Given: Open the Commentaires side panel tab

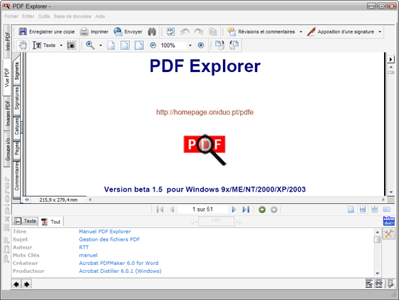Looking at the screenshot, I should 17,176.
